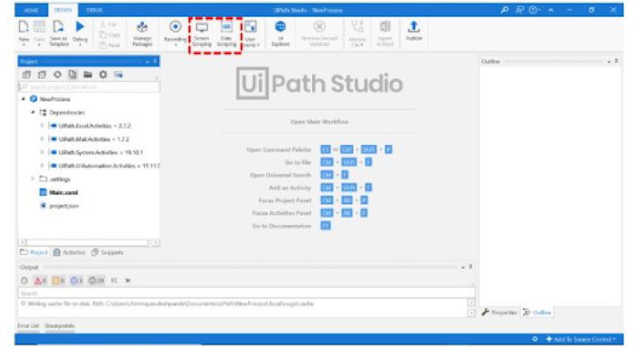Click the Publish icon
634x347 pixels.
pos(413,27)
